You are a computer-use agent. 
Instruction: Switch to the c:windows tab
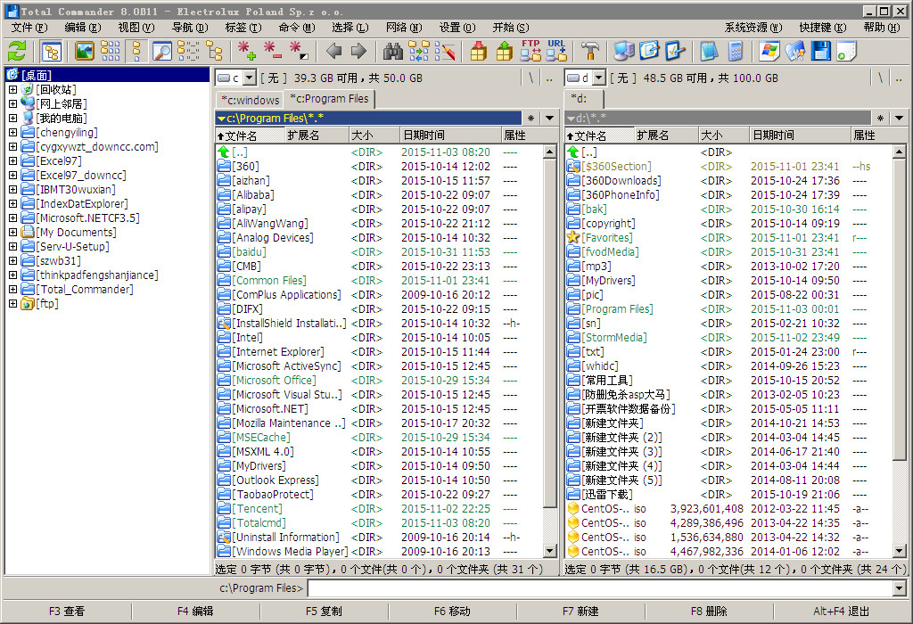[250, 100]
